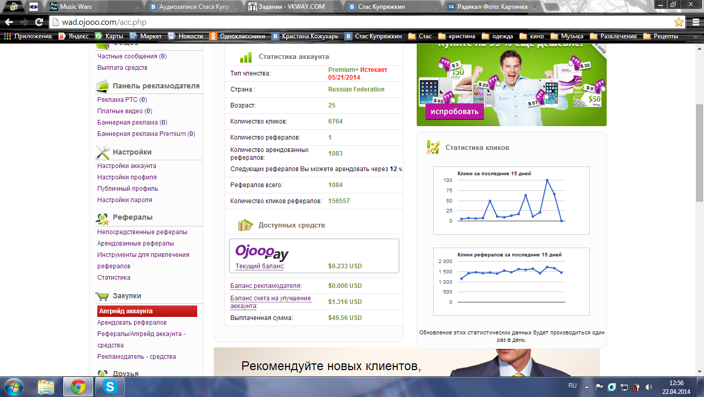
Task: Open the кристина bookmark folder
Action: [x=457, y=36]
